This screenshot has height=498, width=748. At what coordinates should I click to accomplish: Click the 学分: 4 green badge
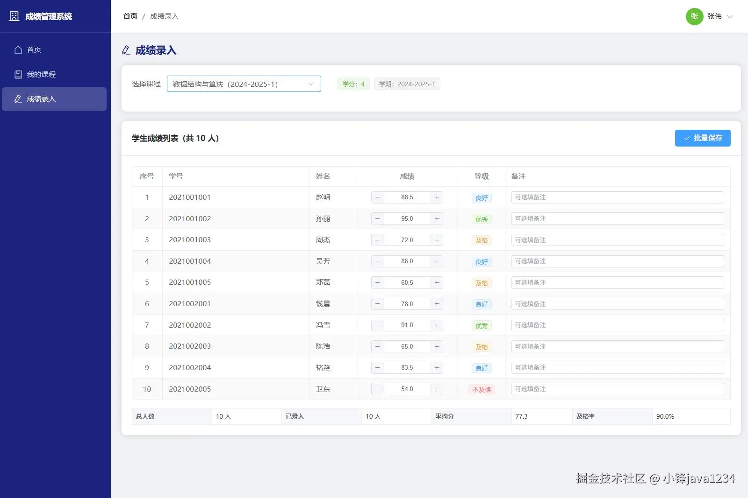(353, 84)
